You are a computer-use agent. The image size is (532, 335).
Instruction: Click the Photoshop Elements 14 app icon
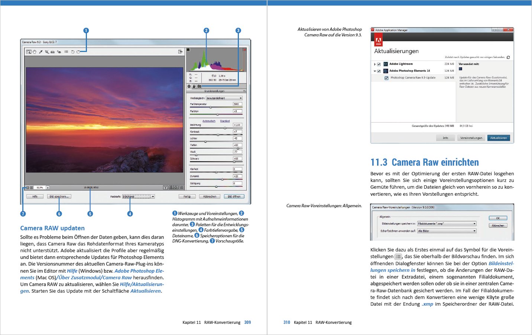tap(386, 71)
